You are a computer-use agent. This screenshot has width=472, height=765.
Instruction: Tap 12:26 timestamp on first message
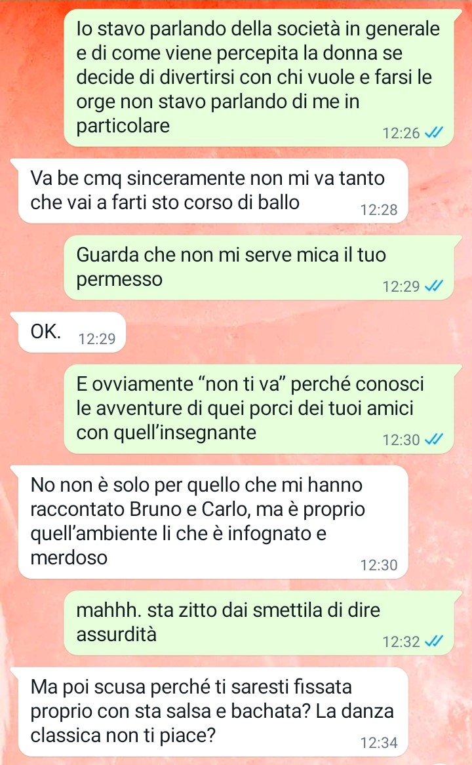[401, 133]
